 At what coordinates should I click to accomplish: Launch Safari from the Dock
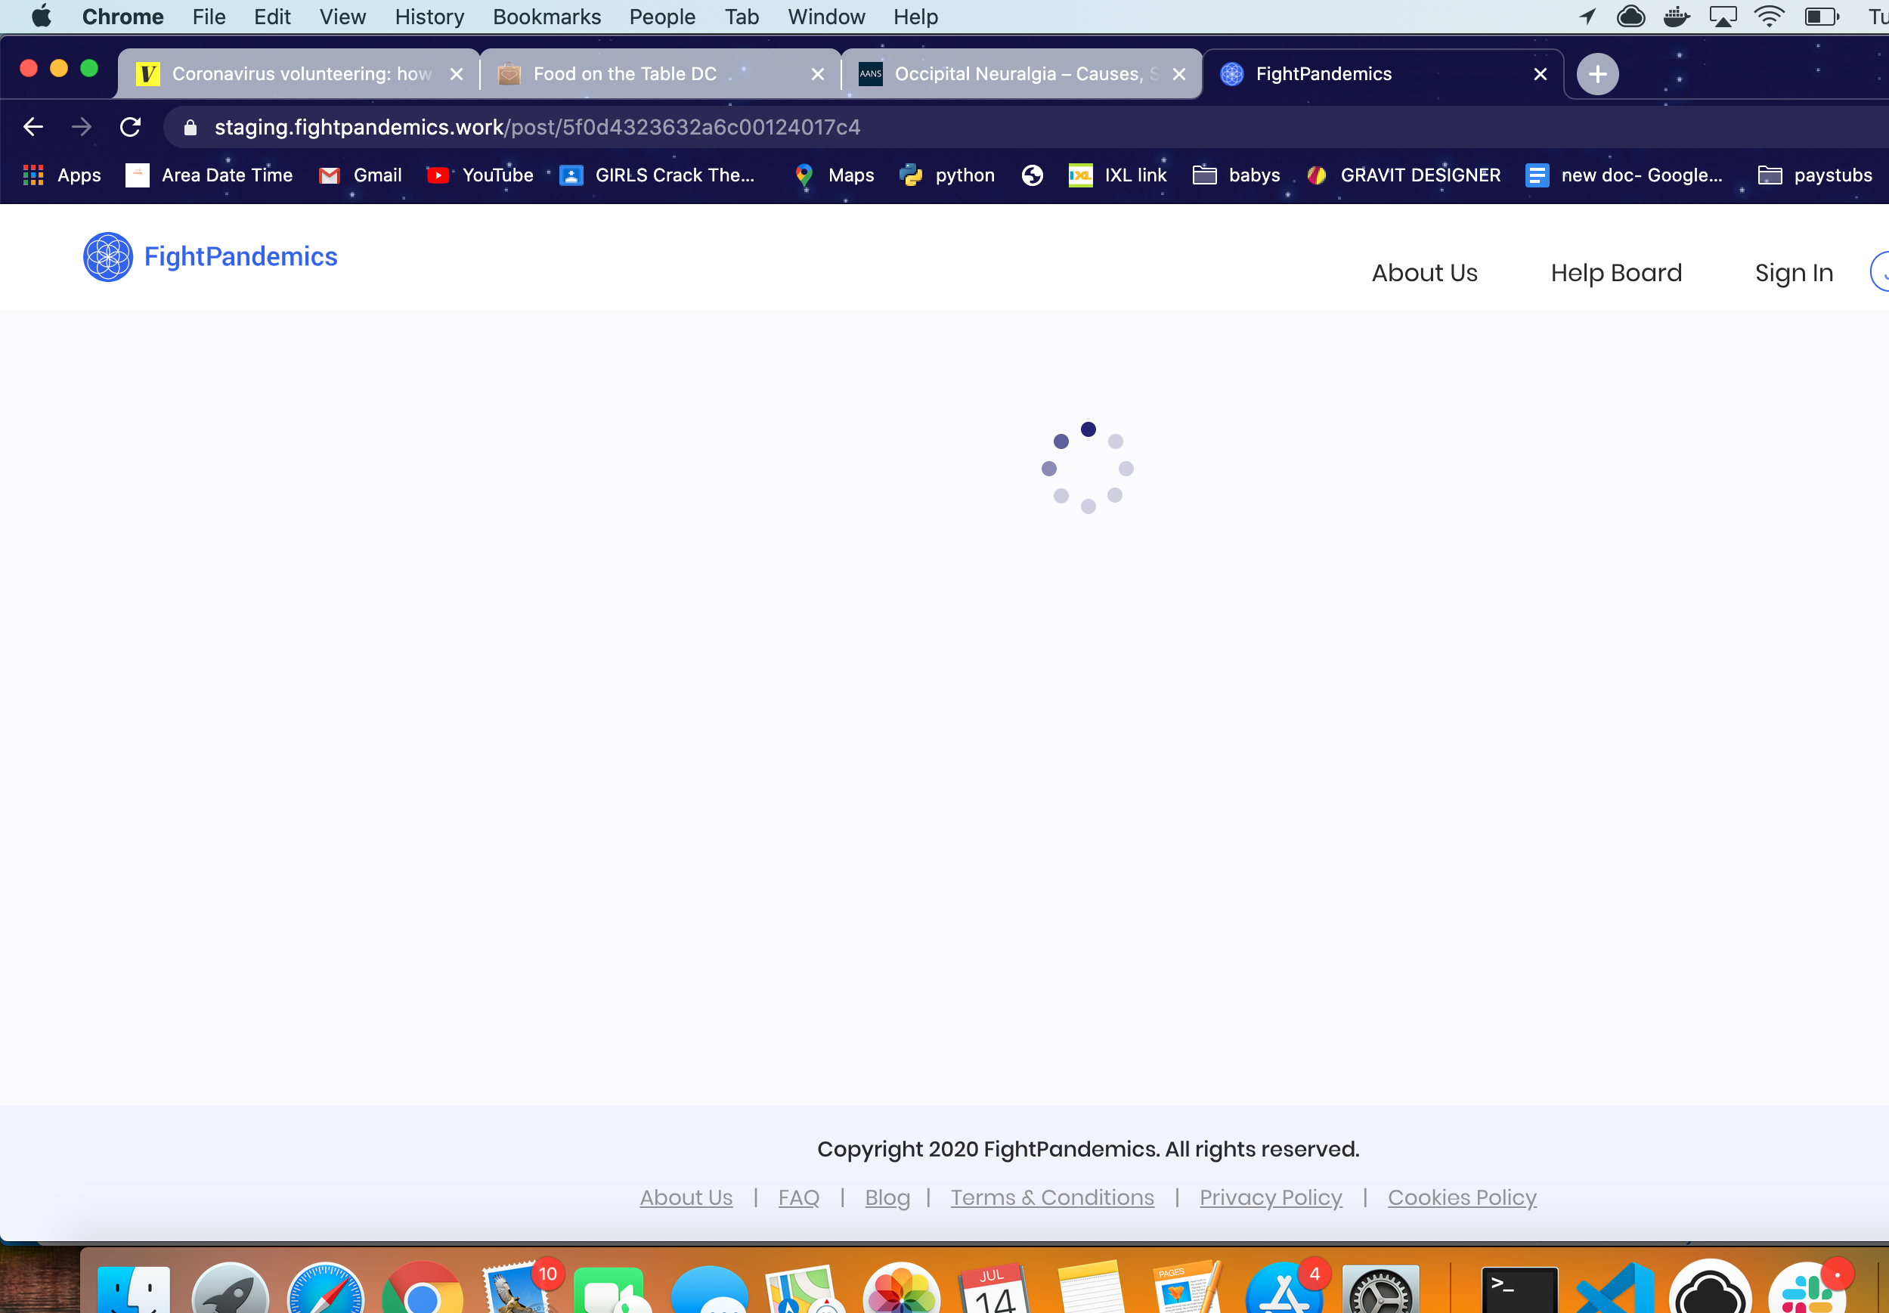tap(326, 1287)
